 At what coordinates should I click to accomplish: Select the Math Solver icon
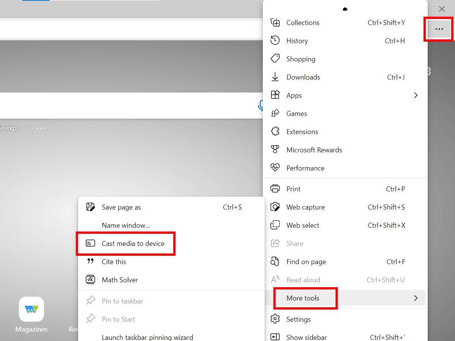90,280
